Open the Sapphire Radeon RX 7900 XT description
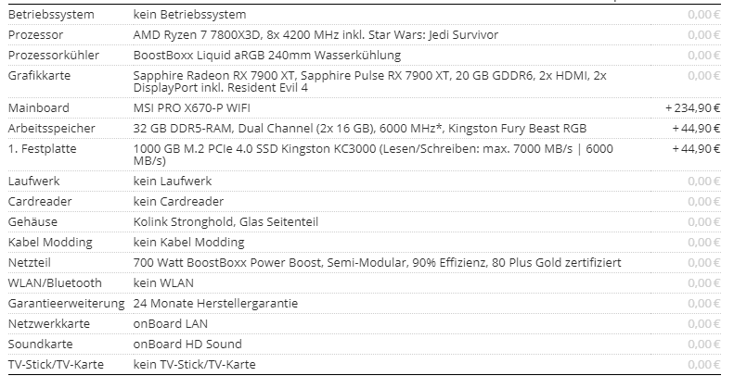 [370, 81]
